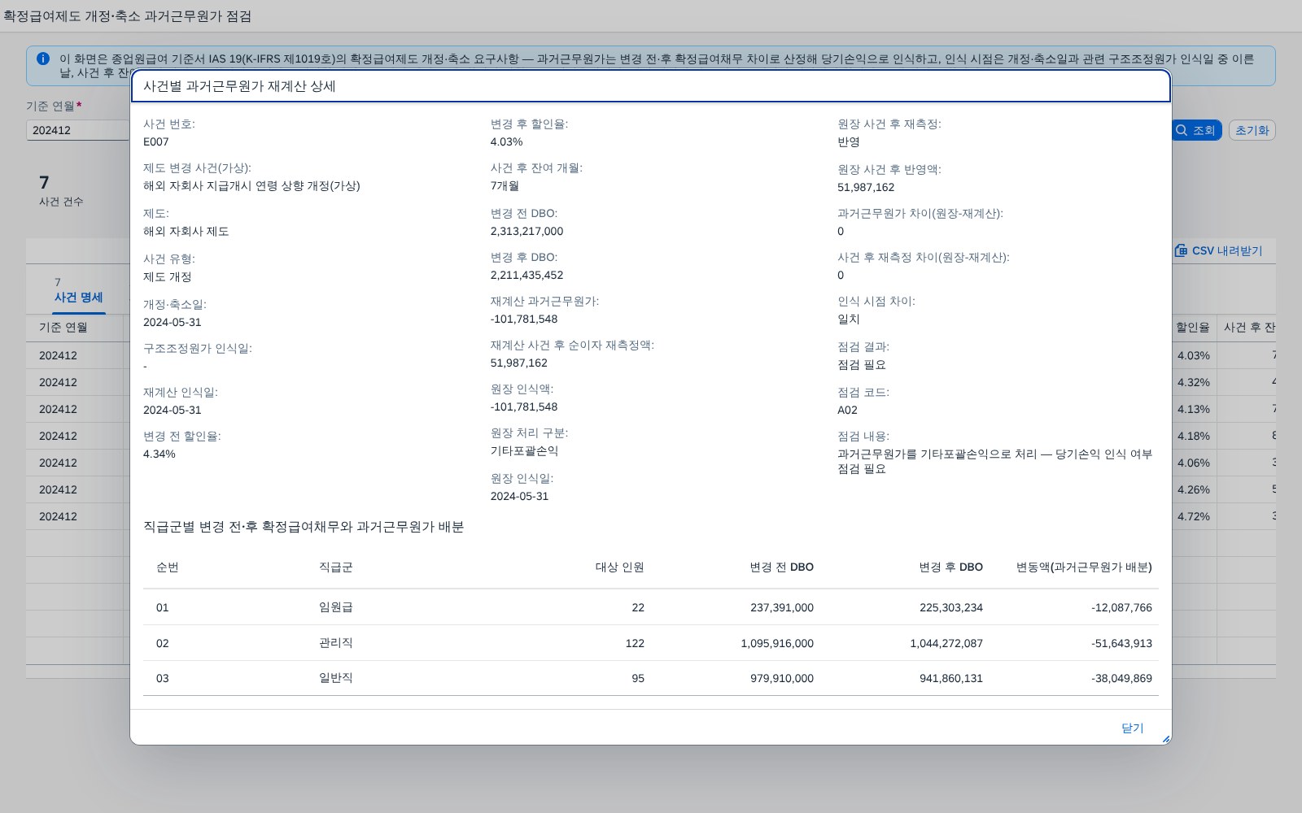Click the dialog resize handle icon

click(1165, 739)
